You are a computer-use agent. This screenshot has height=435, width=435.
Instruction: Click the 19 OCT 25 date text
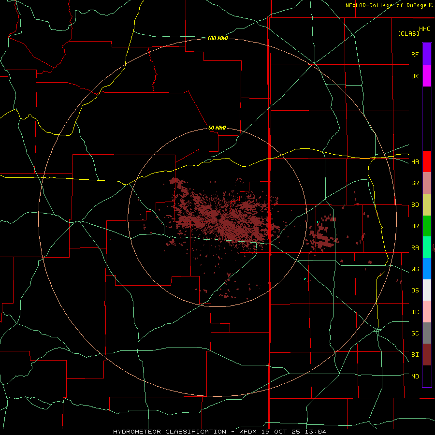(281, 432)
